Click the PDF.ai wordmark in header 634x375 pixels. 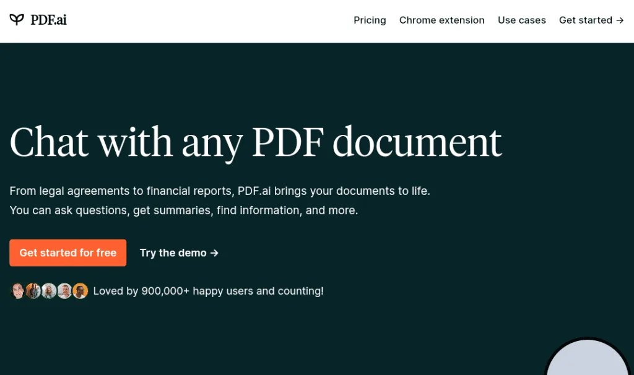coord(48,20)
